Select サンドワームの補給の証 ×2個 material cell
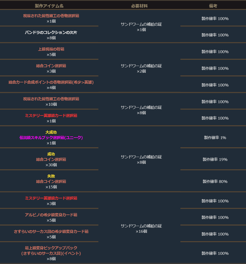246x264 pixels. pos(141,68)
